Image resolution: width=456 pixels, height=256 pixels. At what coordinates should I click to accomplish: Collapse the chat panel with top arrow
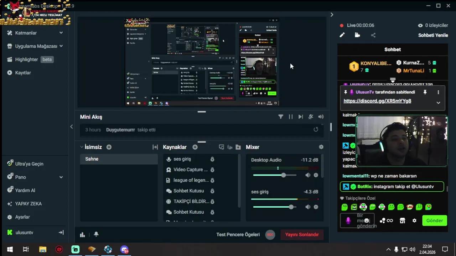(x=332, y=15)
